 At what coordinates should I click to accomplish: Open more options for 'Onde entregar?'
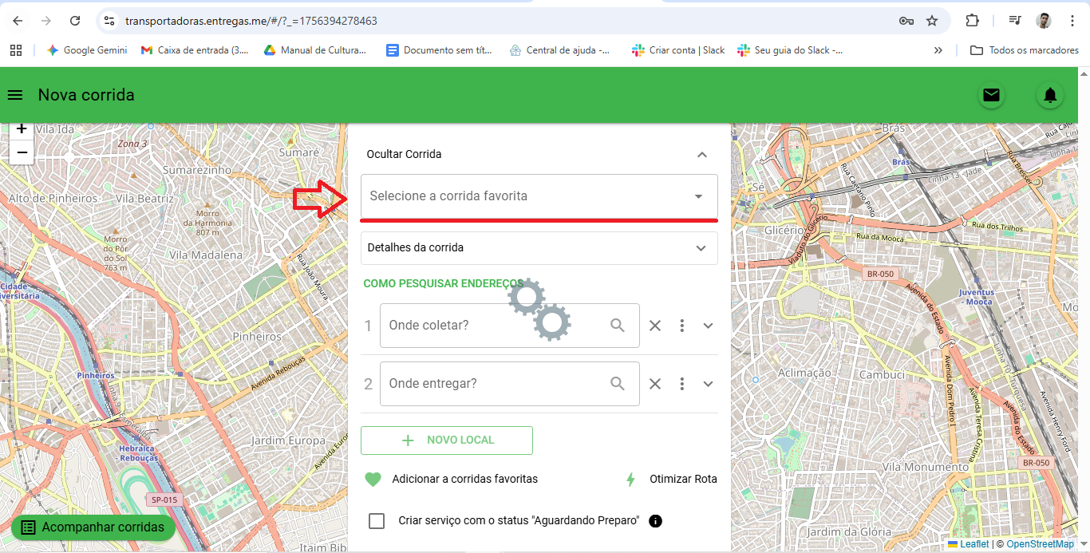pyautogui.click(x=682, y=384)
